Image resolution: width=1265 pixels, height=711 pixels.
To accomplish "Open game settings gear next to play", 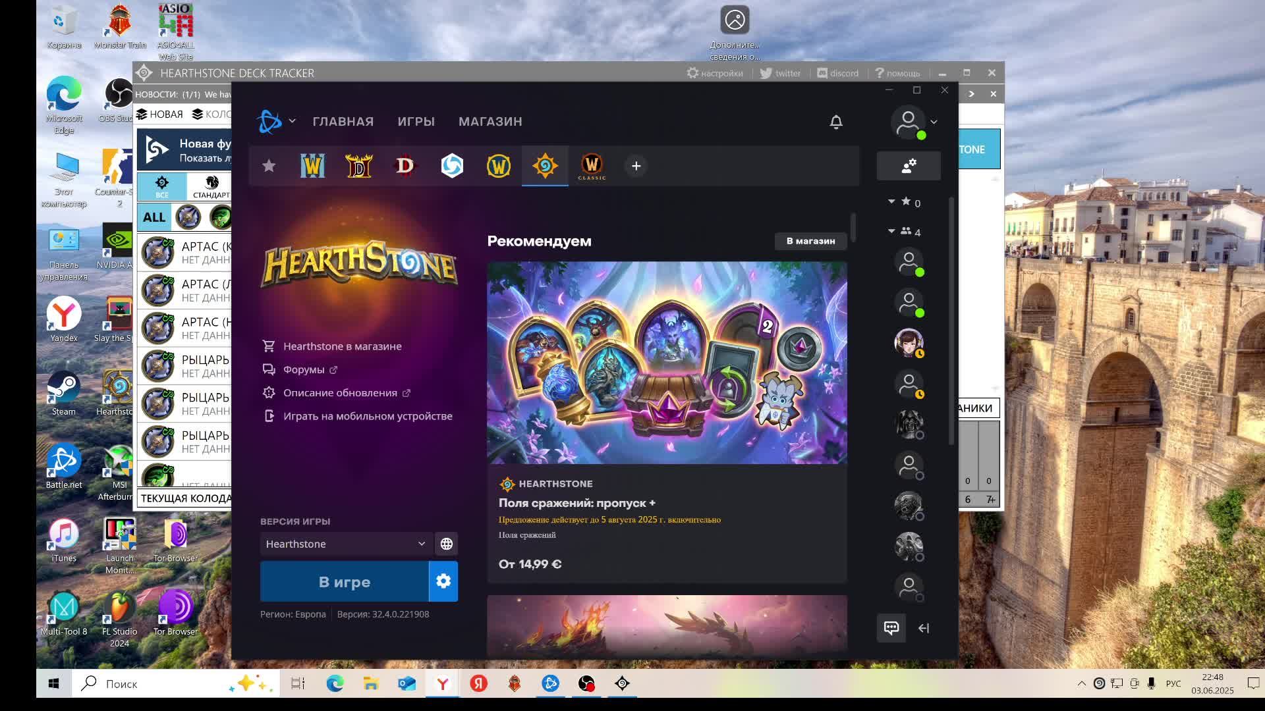I will click(x=443, y=582).
